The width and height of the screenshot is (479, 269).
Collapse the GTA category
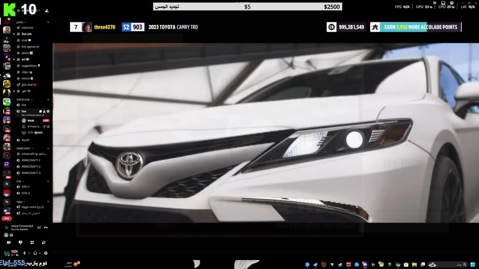click(x=20, y=181)
